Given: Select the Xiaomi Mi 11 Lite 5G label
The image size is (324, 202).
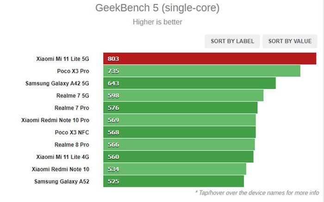Looking at the screenshot, I should pyautogui.click(x=62, y=59).
